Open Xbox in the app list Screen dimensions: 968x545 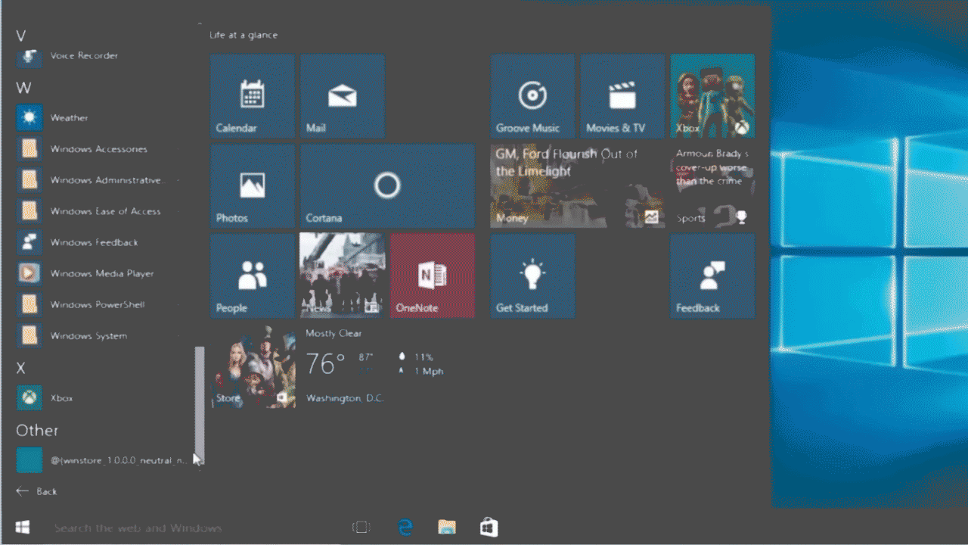98,398
